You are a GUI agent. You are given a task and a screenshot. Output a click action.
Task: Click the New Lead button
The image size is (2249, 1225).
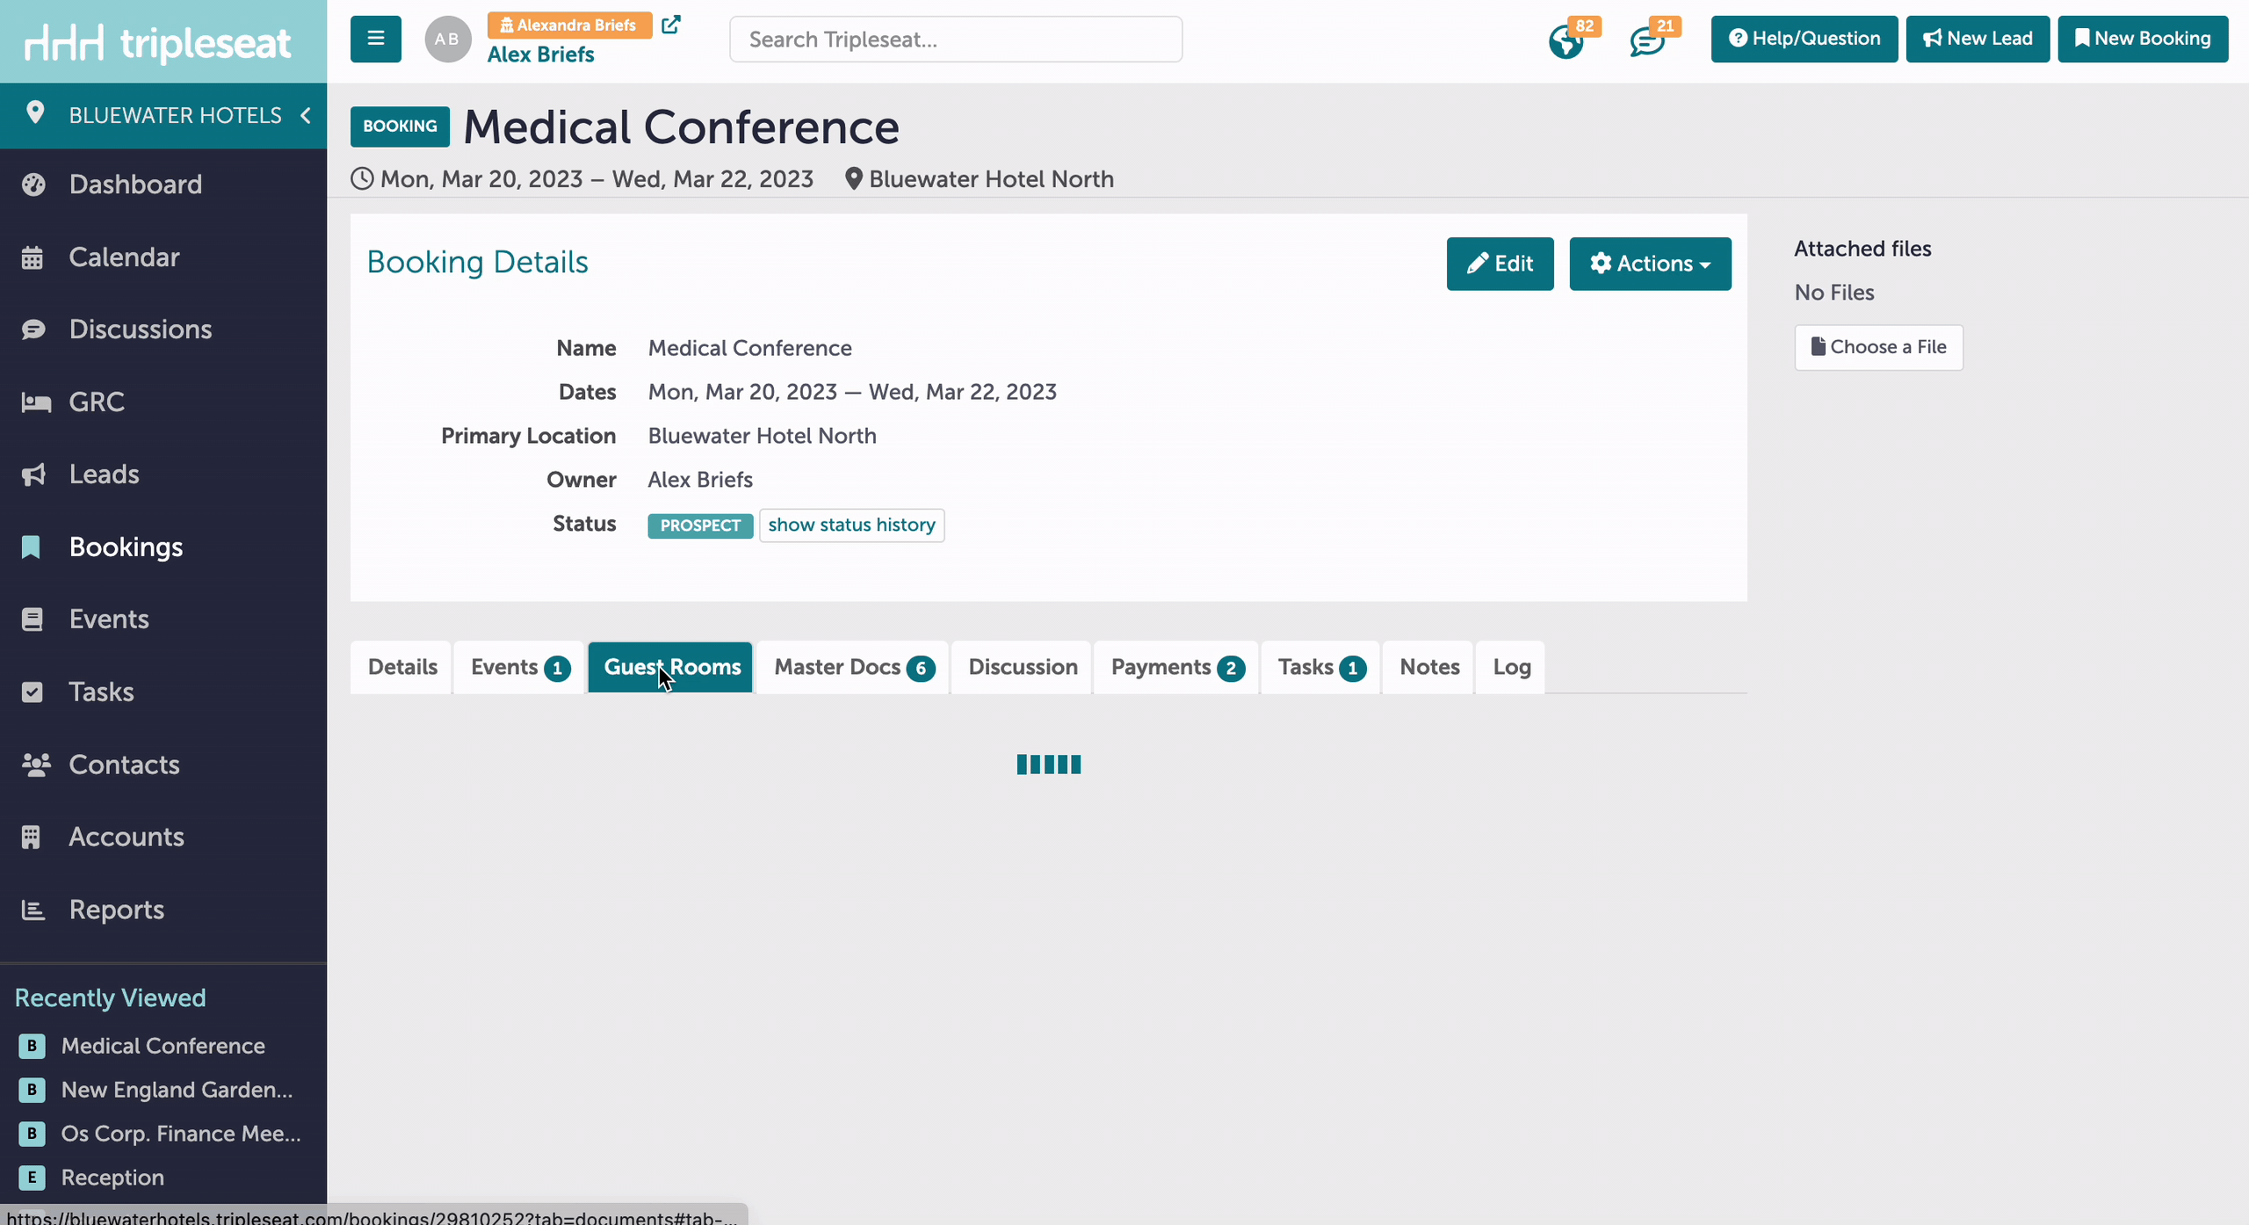coord(1978,39)
